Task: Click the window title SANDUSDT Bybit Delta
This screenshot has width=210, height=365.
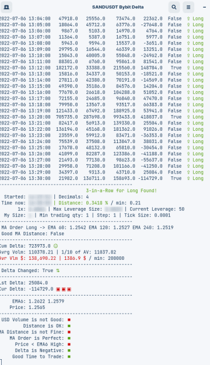Action: point(118,7)
